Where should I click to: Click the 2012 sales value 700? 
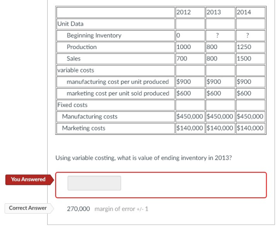182,58
